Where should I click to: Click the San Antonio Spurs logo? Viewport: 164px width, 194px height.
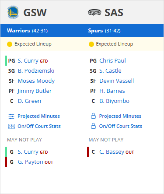(94, 12)
